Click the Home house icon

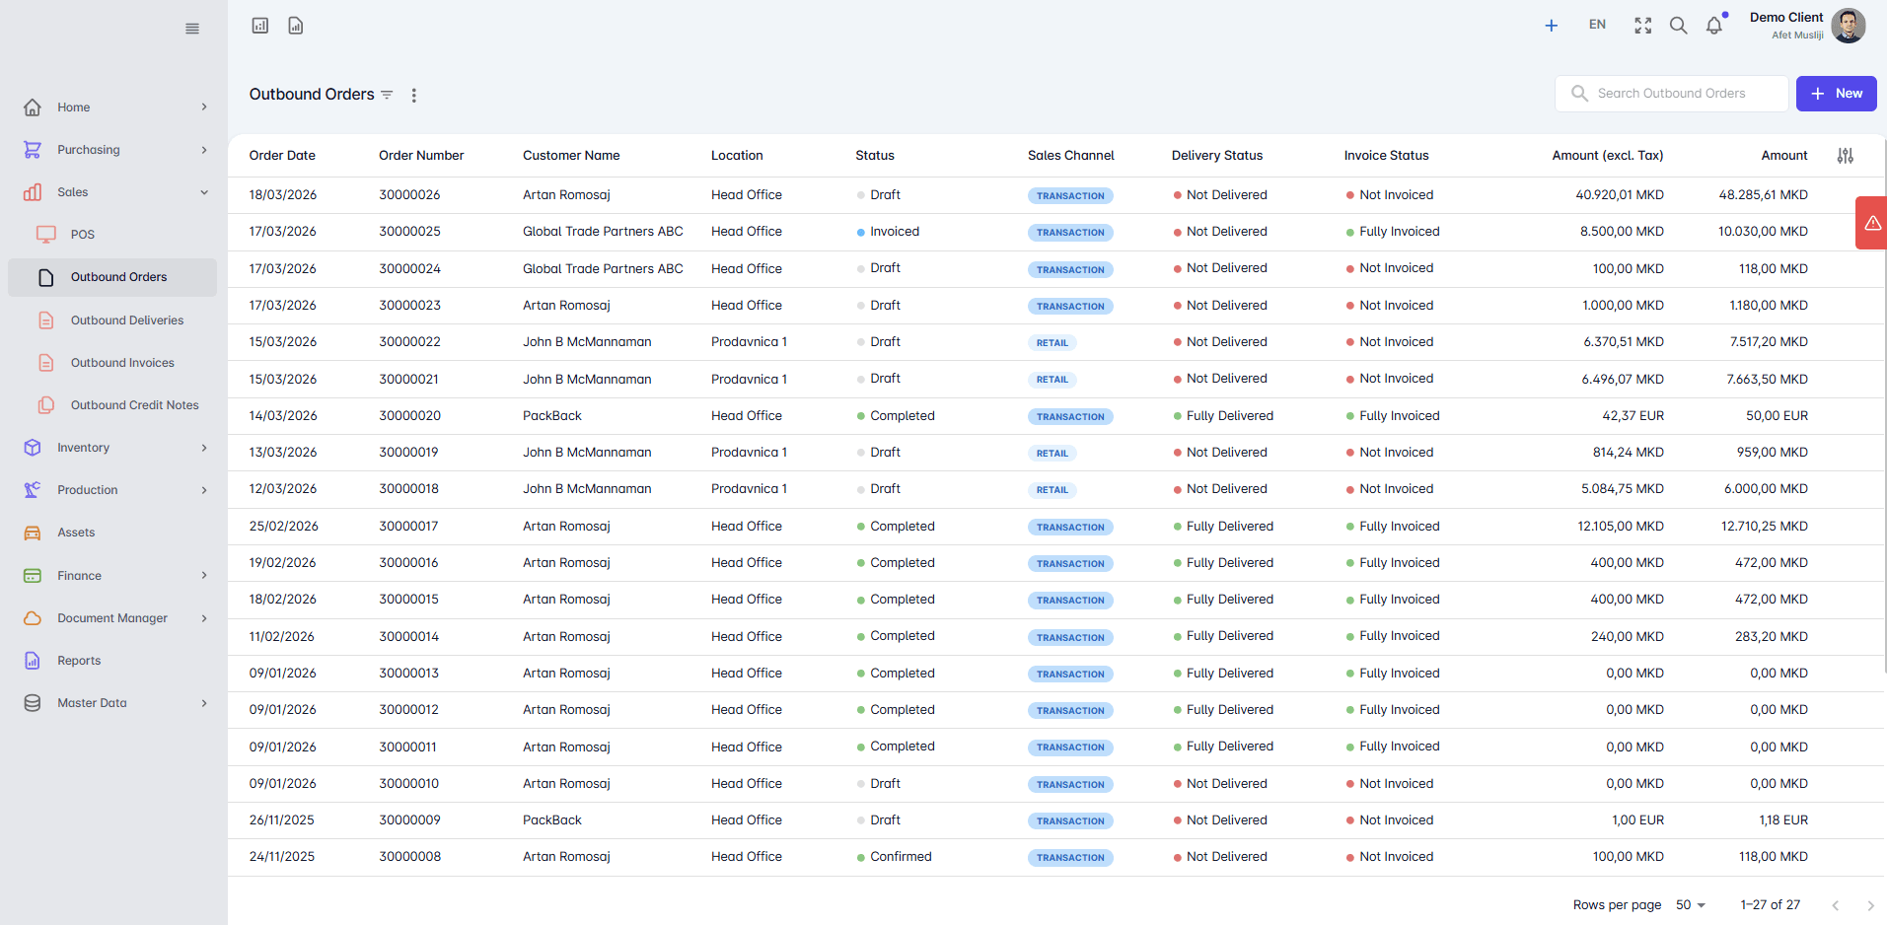(33, 107)
